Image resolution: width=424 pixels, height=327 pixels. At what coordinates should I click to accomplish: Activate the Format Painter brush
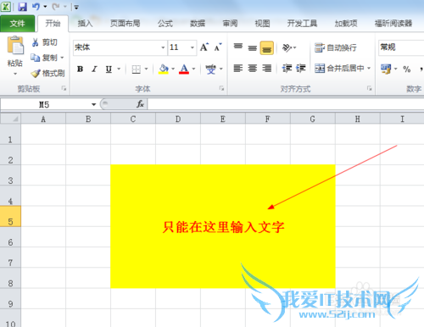pyautogui.click(x=36, y=74)
